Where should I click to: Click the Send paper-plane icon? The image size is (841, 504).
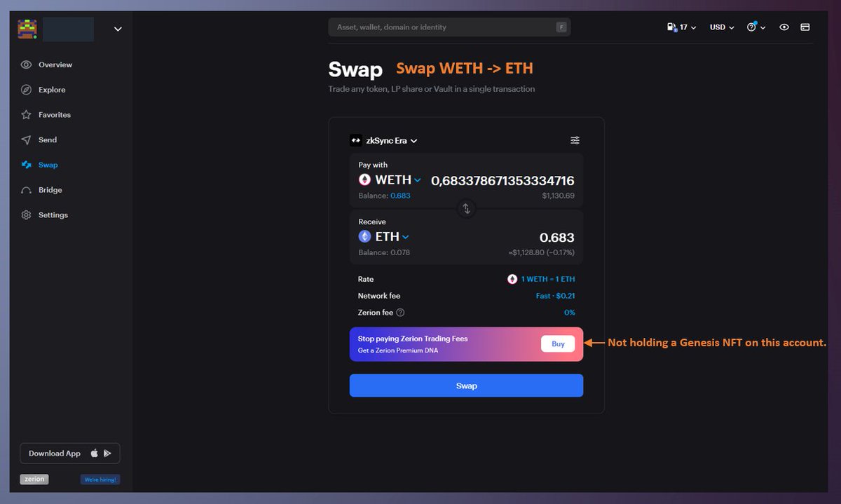26,140
